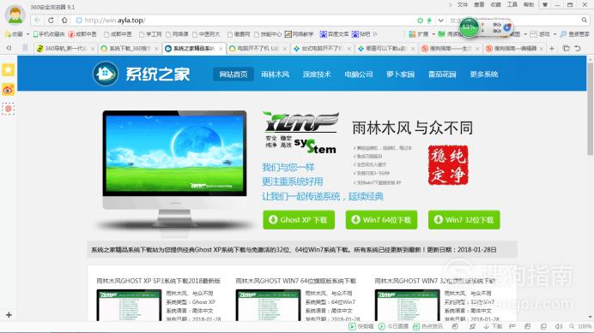The width and height of the screenshot is (594, 333).
Task: Open the 帮助 menu
Action: tap(529, 4)
